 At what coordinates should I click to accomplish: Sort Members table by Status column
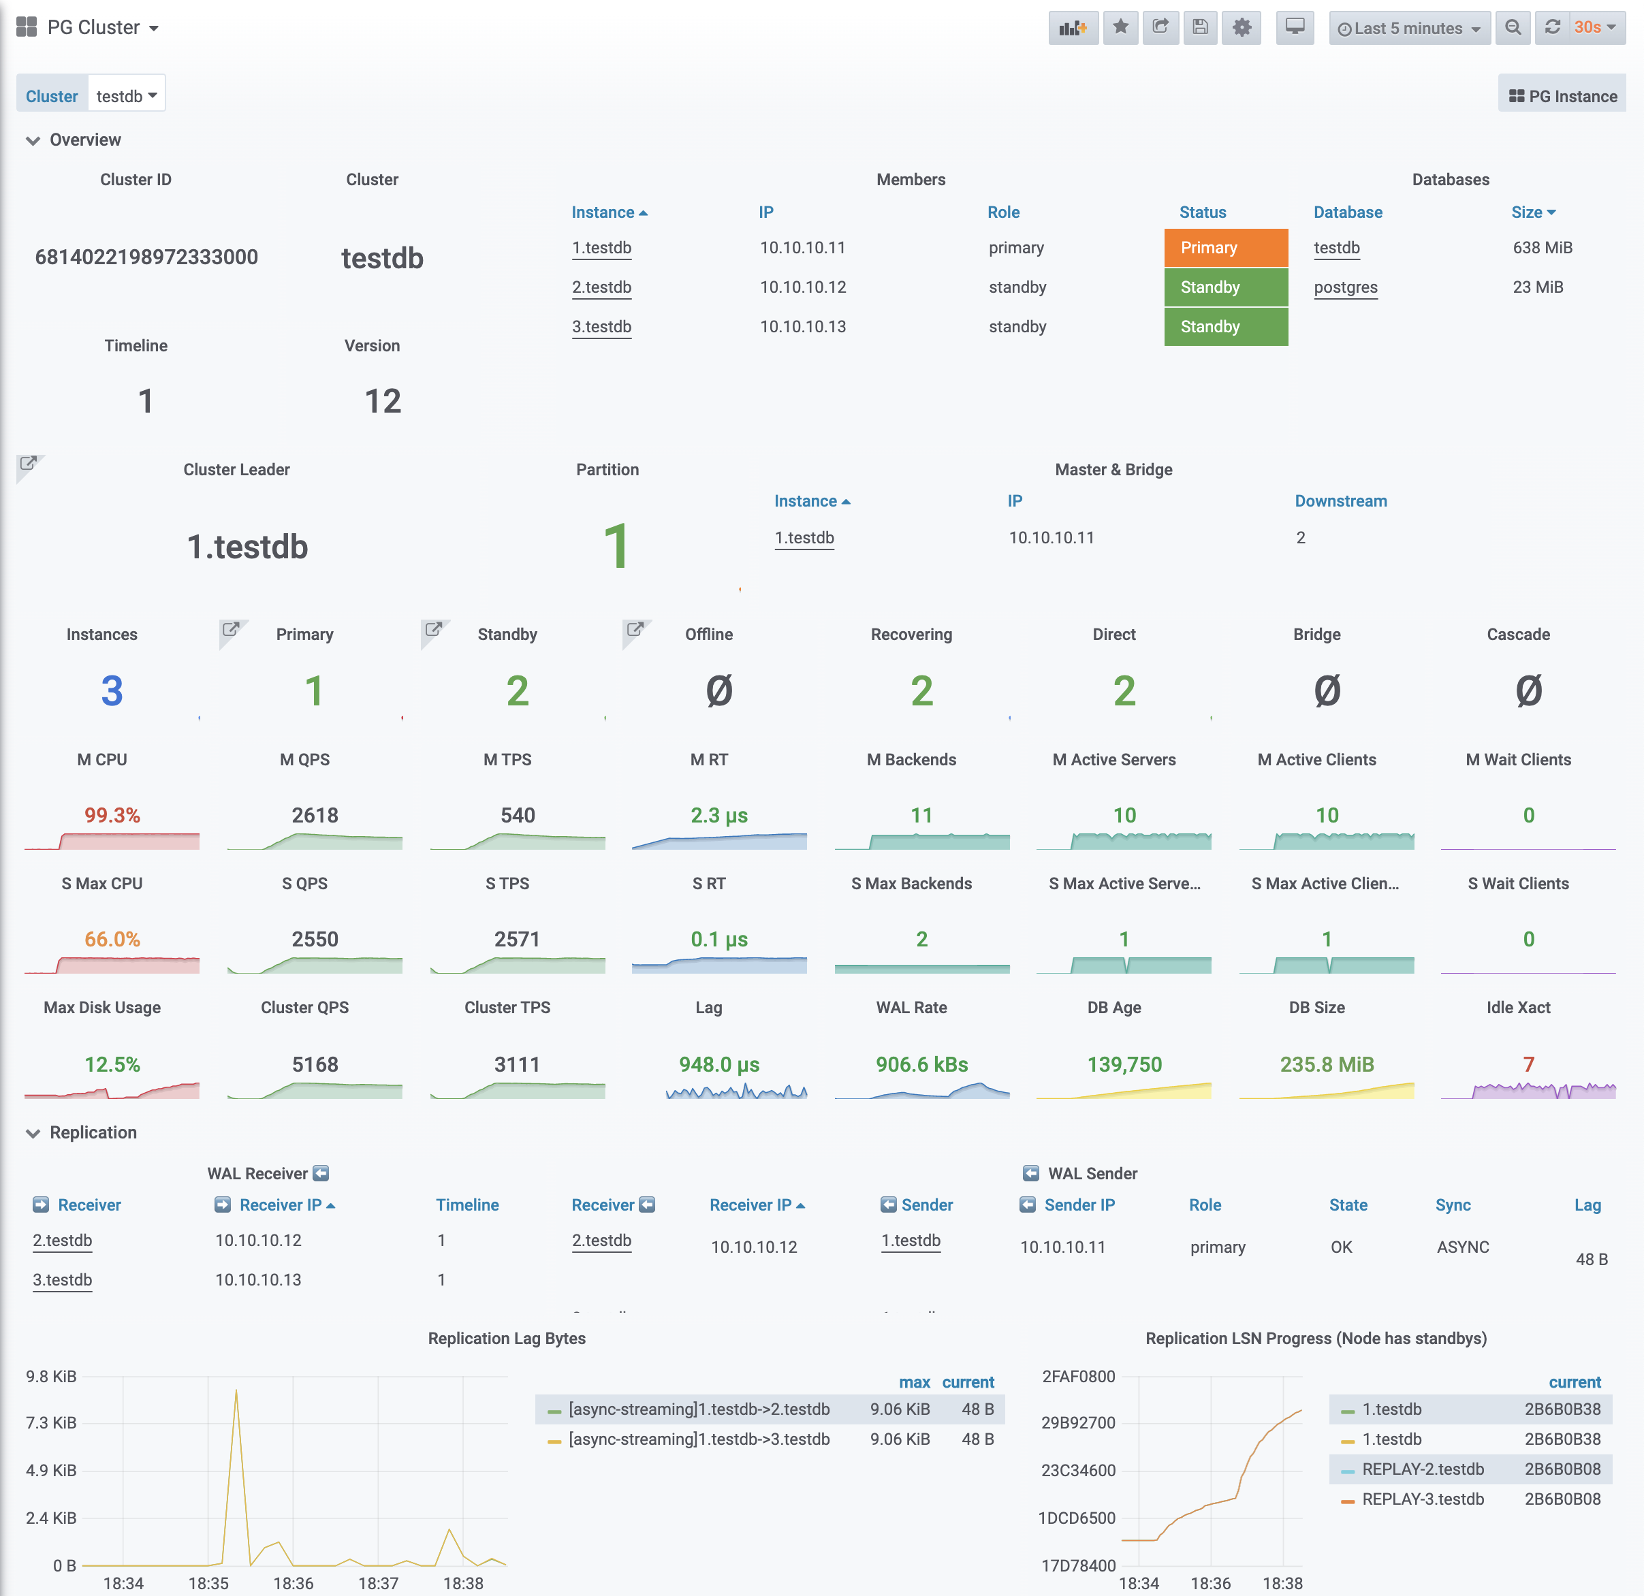[x=1202, y=212]
